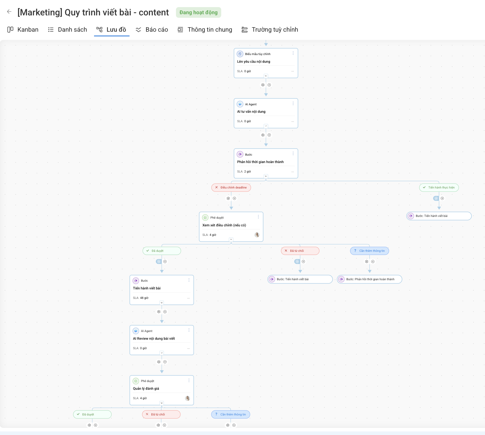Screen dimensions: 485x435
Task: Expand chevron below AI tư vấn nội dung node
Action: pyautogui.click(x=266, y=126)
